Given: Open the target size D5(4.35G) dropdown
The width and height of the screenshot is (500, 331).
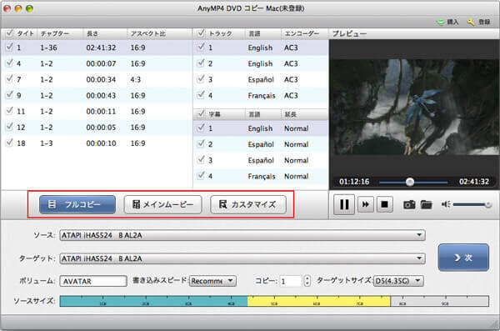Looking at the screenshot, I should coord(398,281).
